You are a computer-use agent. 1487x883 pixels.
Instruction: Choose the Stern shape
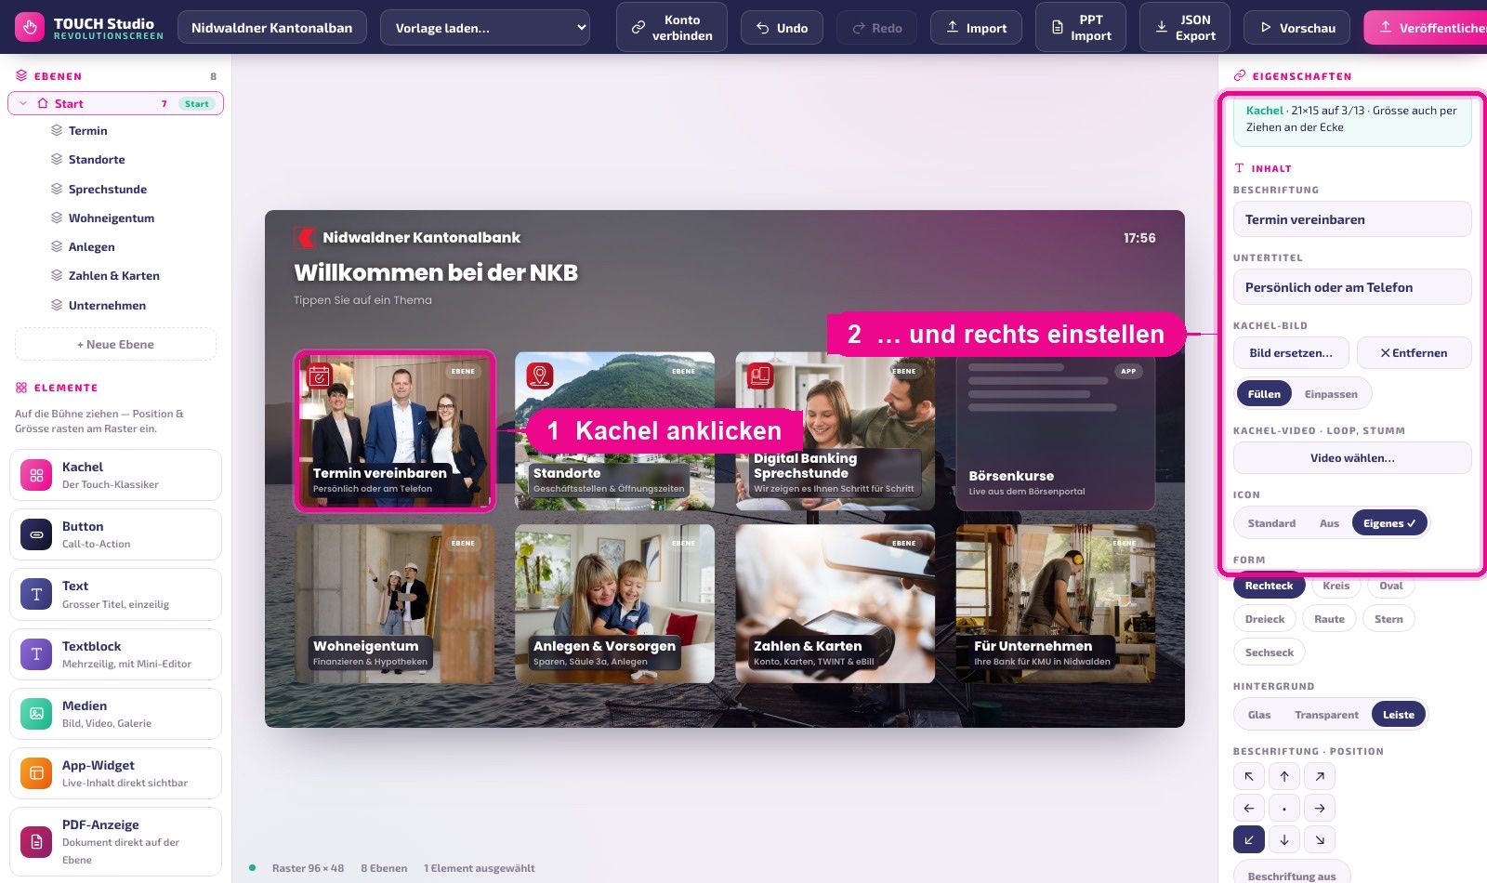1388,619
